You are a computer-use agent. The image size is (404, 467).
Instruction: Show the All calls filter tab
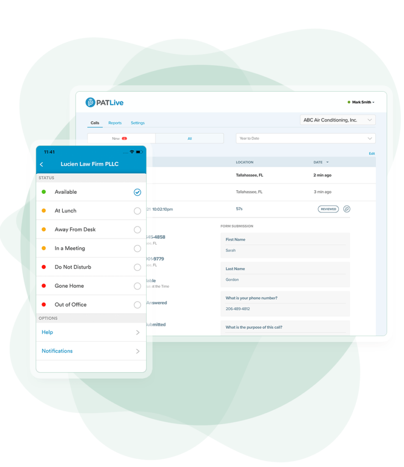point(190,139)
